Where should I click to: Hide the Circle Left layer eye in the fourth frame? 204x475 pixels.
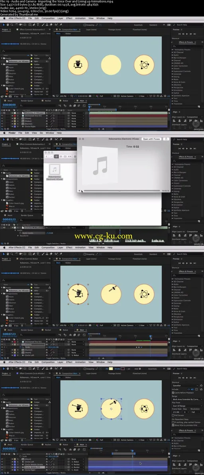pos(2,462)
